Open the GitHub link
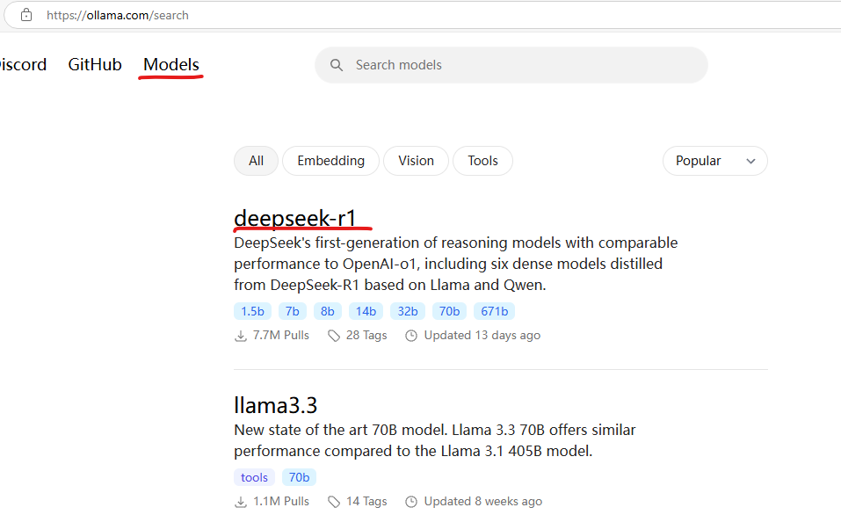 pos(95,64)
